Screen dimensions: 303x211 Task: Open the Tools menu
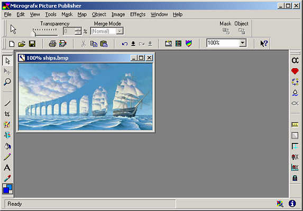click(x=51, y=14)
